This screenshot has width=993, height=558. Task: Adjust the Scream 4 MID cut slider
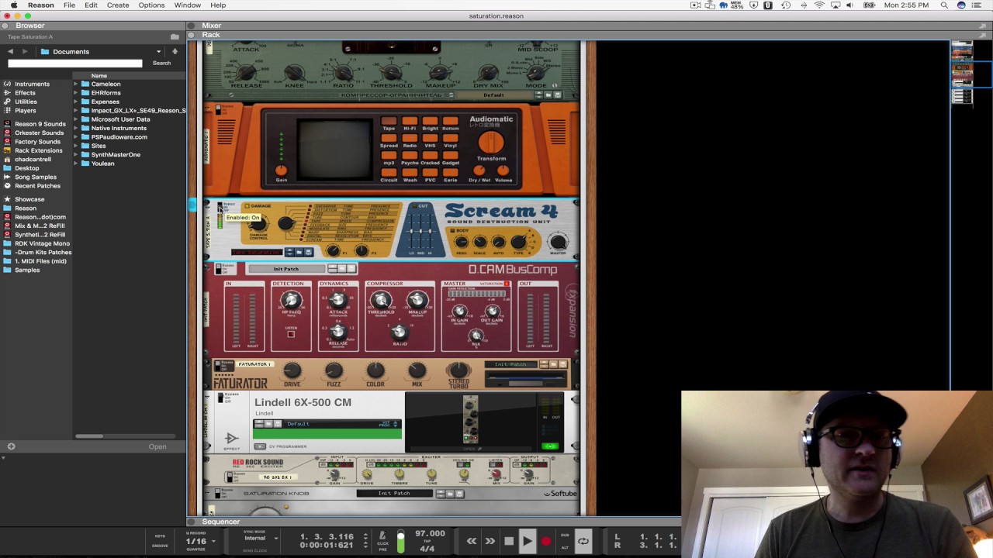(421, 229)
